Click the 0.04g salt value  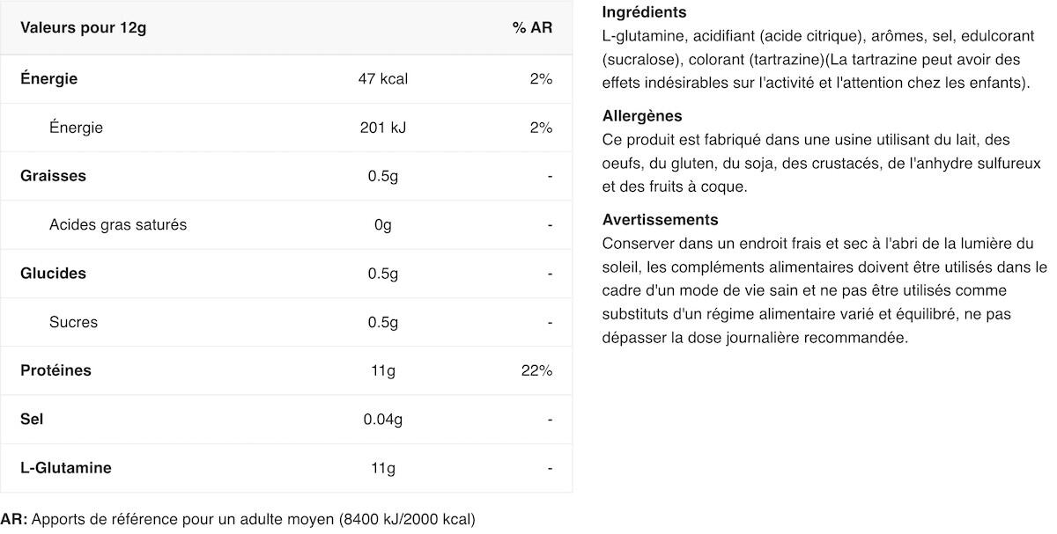[x=383, y=420]
